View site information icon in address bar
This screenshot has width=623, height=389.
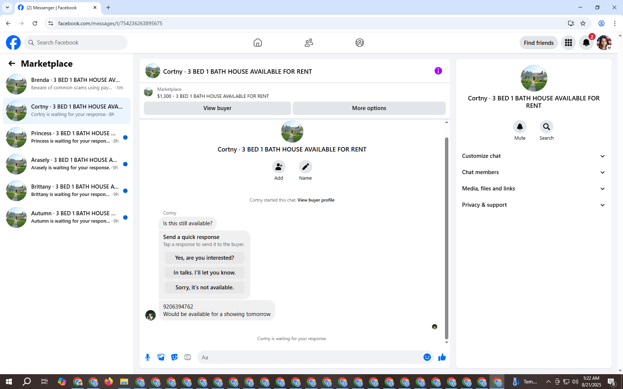coord(51,23)
